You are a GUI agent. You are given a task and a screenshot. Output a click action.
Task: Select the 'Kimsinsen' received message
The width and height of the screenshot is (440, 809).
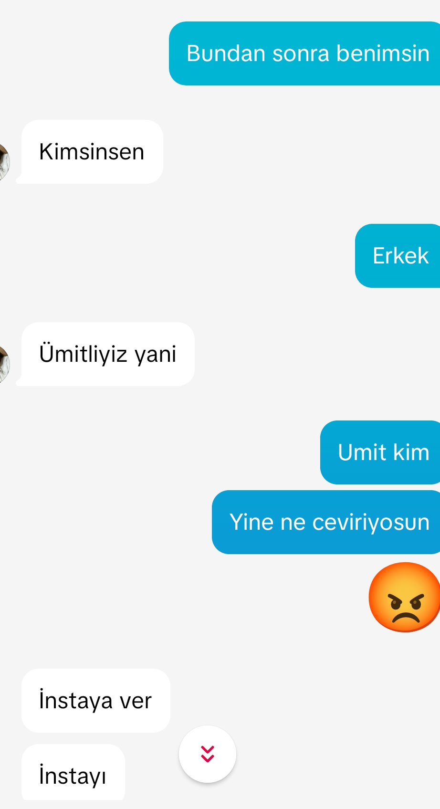92,152
